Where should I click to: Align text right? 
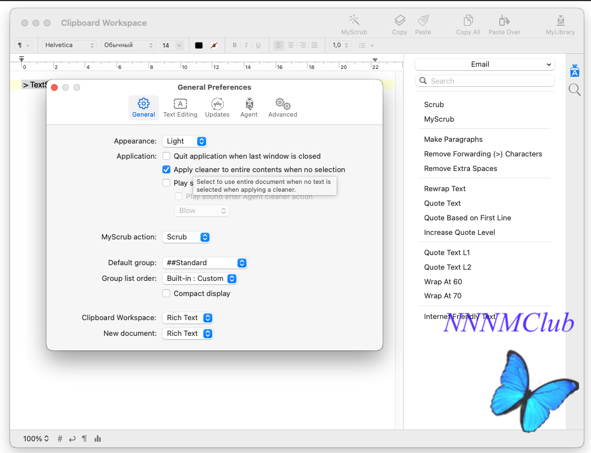(x=303, y=45)
